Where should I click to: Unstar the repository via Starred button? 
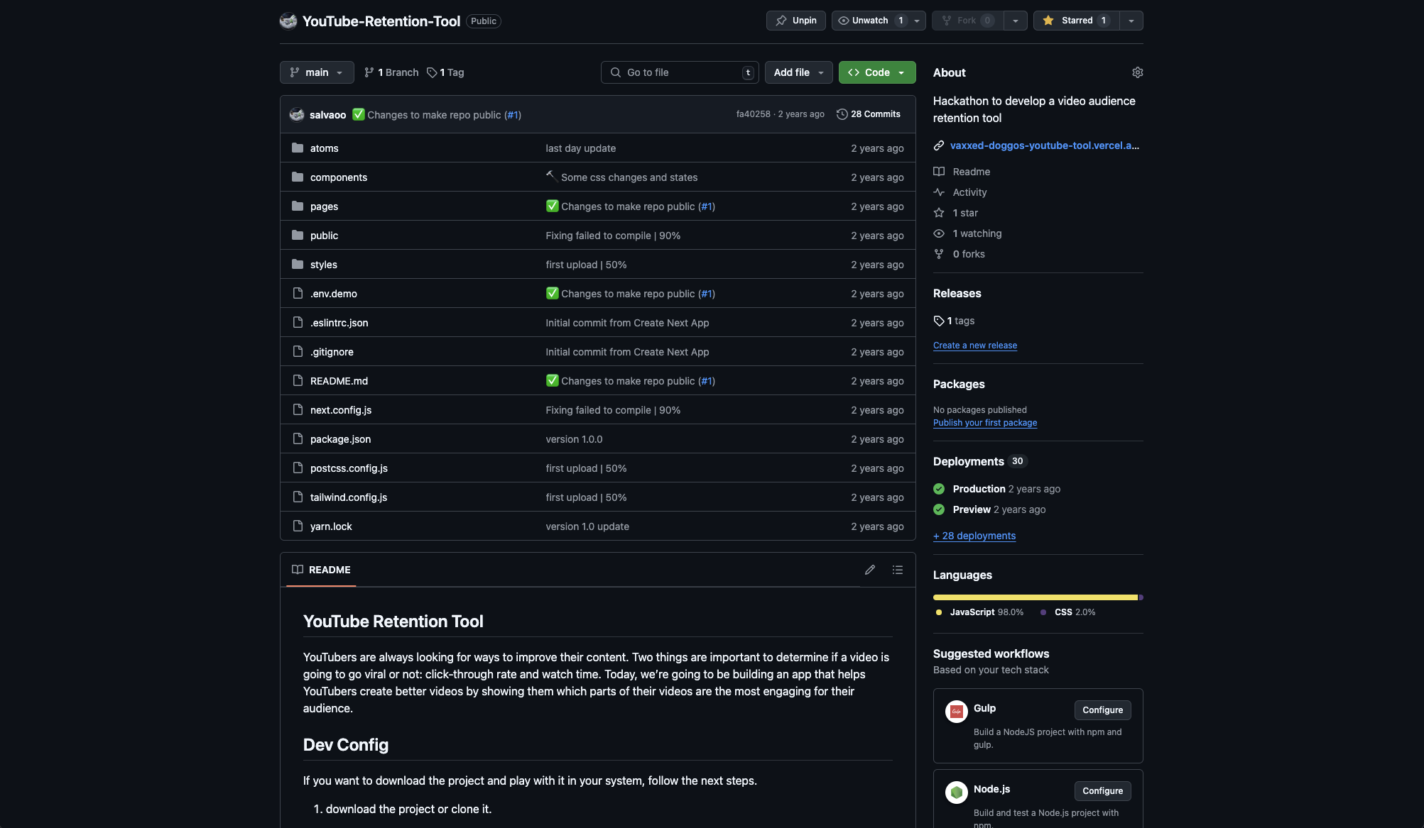[x=1075, y=20]
